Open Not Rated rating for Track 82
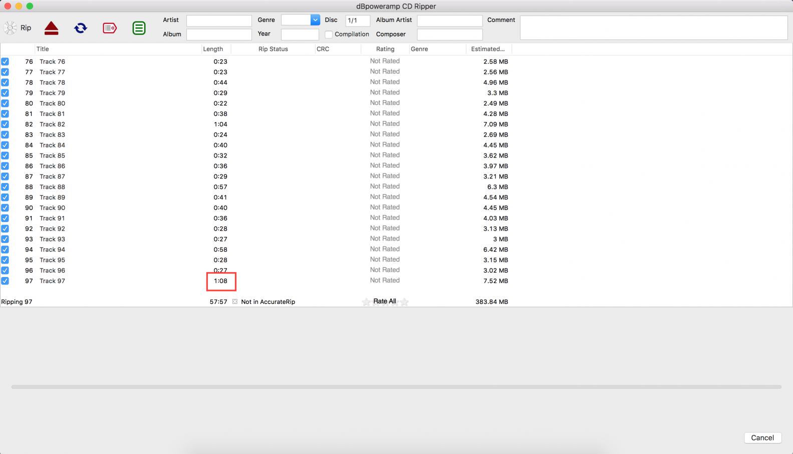Screen dimensions: 793x454 tap(385, 124)
